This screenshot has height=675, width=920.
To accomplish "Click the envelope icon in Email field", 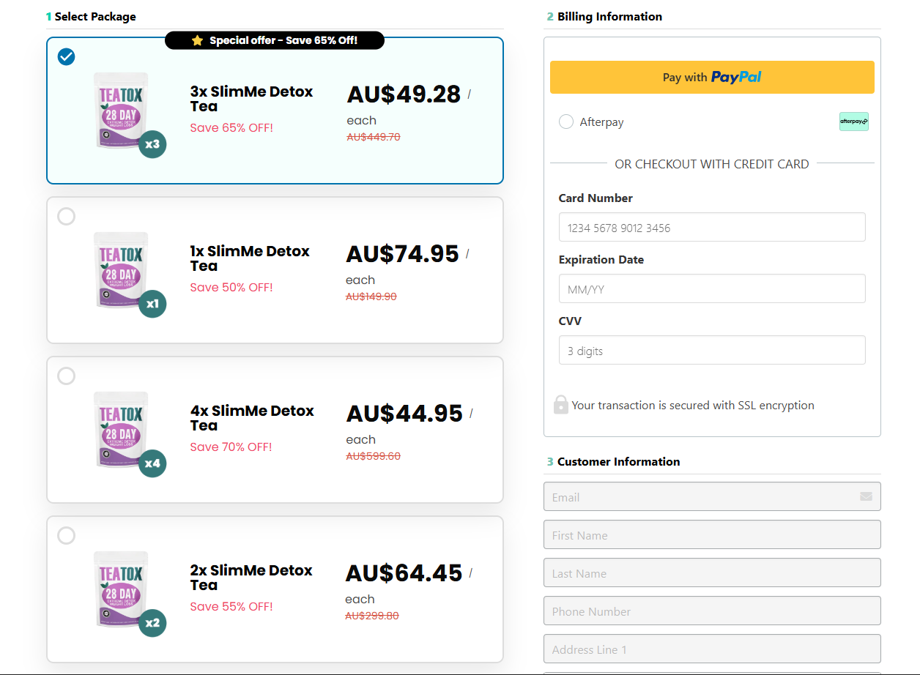I will pos(866,496).
